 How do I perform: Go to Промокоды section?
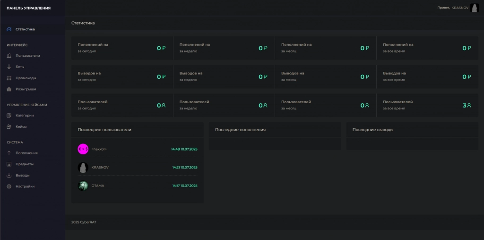coord(26,78)
